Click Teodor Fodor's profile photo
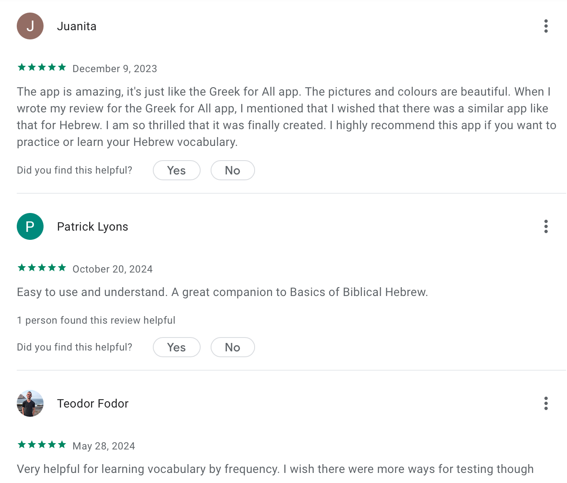This screenshot has height=483, width=567. (30, 403)
